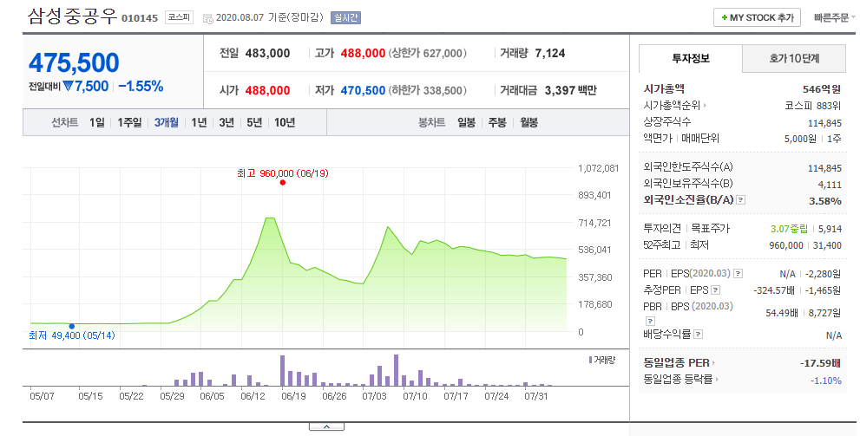
Task: Open the 일봉 candlestick chart
Action: pyautogui.click(x=467, y=122)
